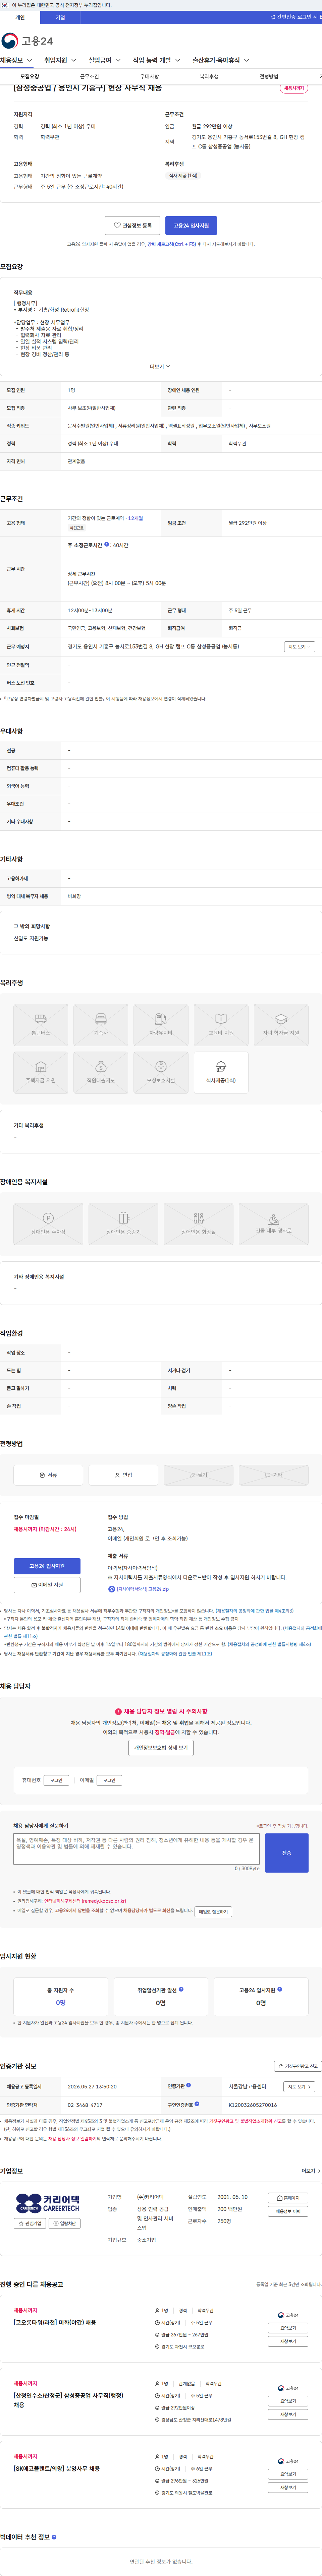
Task: Select the 식사제공(1식) welfare icon
Action: tap(221, 1073)
